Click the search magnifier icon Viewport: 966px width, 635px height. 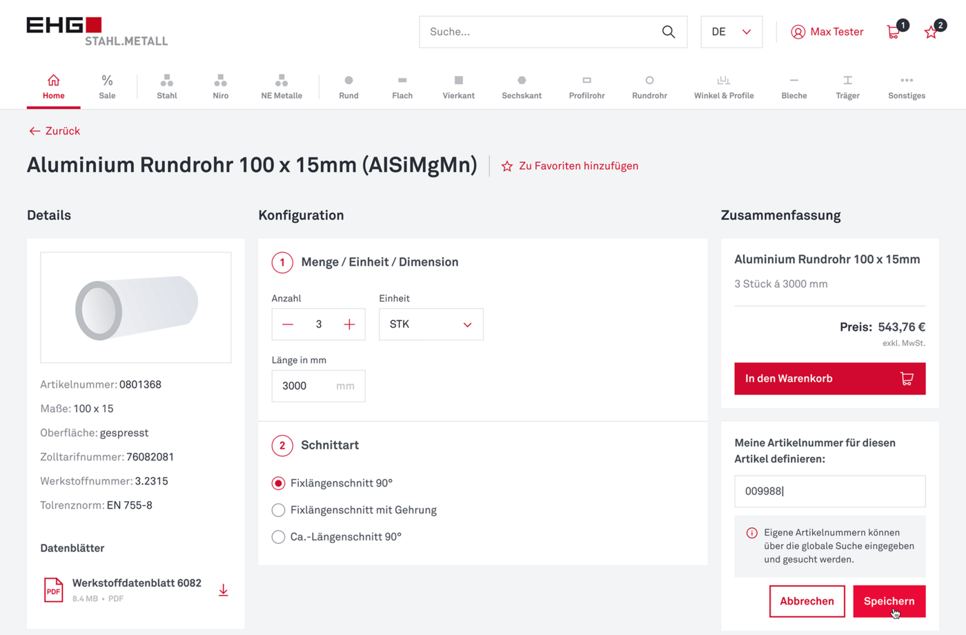pyautogui.click(x=668, y=32)
